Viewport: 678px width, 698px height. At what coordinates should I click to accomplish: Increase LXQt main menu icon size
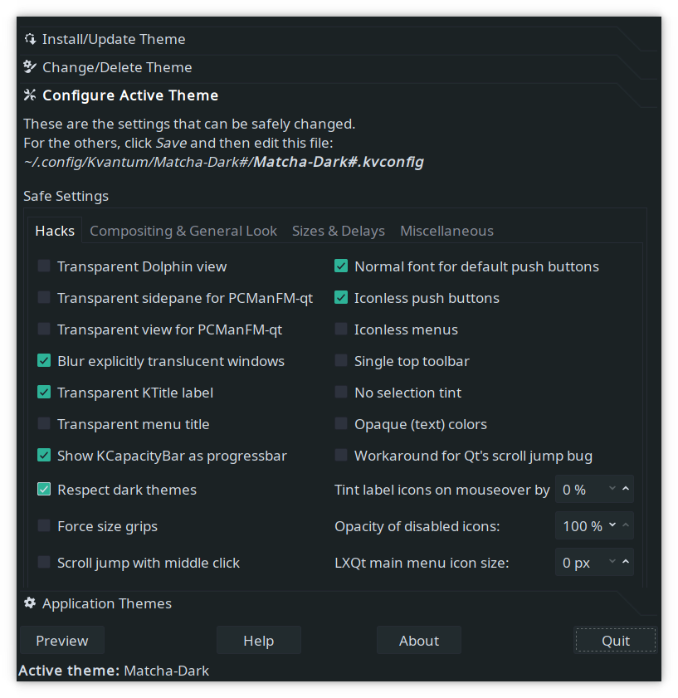click(626, 562)
